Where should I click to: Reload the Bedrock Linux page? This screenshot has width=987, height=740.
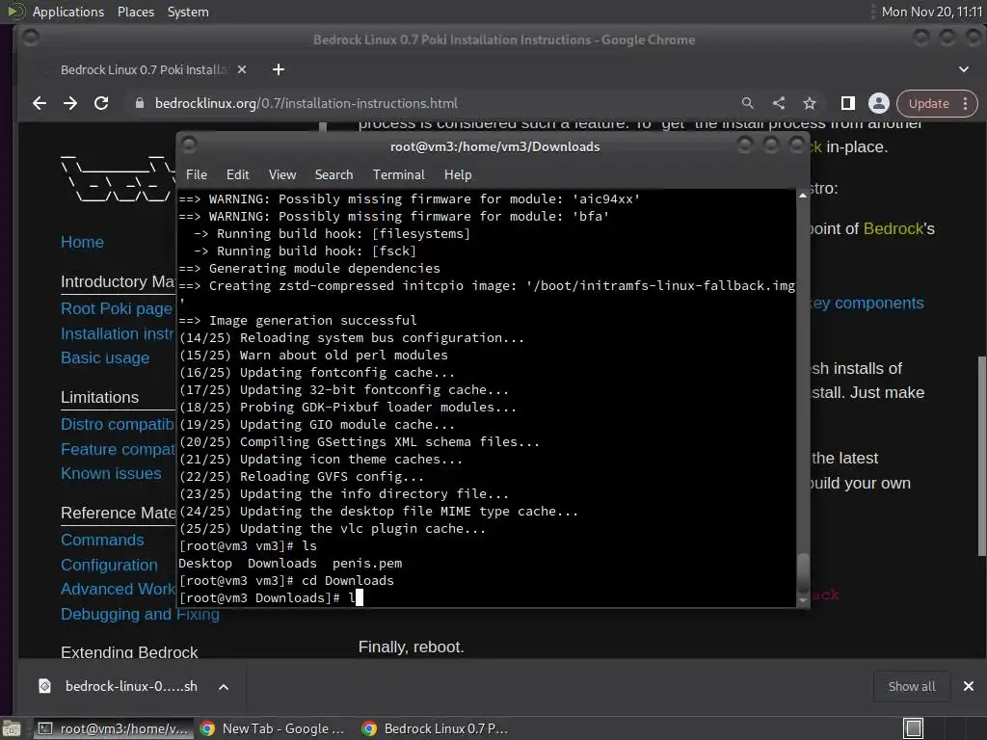coord(100,103)
